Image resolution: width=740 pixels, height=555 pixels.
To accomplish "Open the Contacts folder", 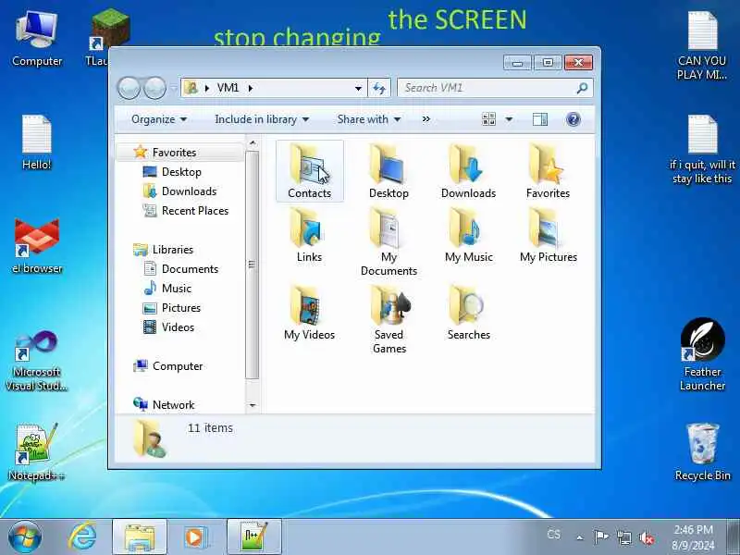I will pyautogui.click(x=310, y=171).
